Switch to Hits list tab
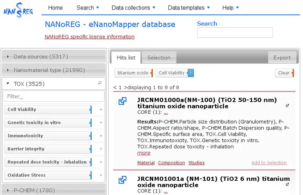Screen dimensions: 303x195 [x=126, y=58]
